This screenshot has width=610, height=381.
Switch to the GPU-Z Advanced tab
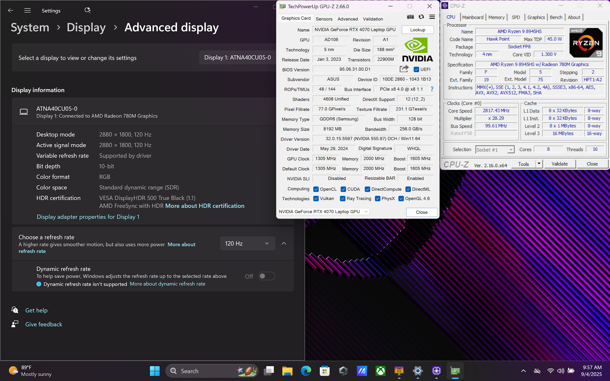point(347,19)
